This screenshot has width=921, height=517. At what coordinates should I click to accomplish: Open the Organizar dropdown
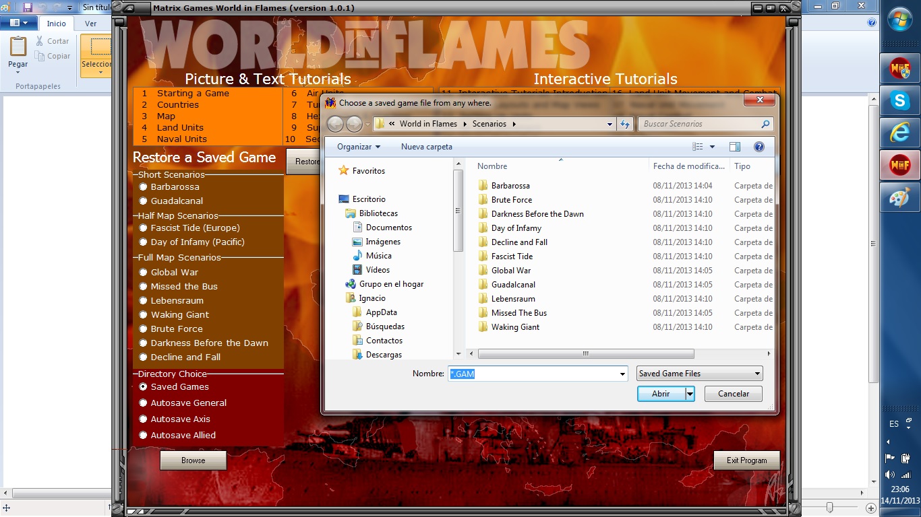tap(359, 147)
